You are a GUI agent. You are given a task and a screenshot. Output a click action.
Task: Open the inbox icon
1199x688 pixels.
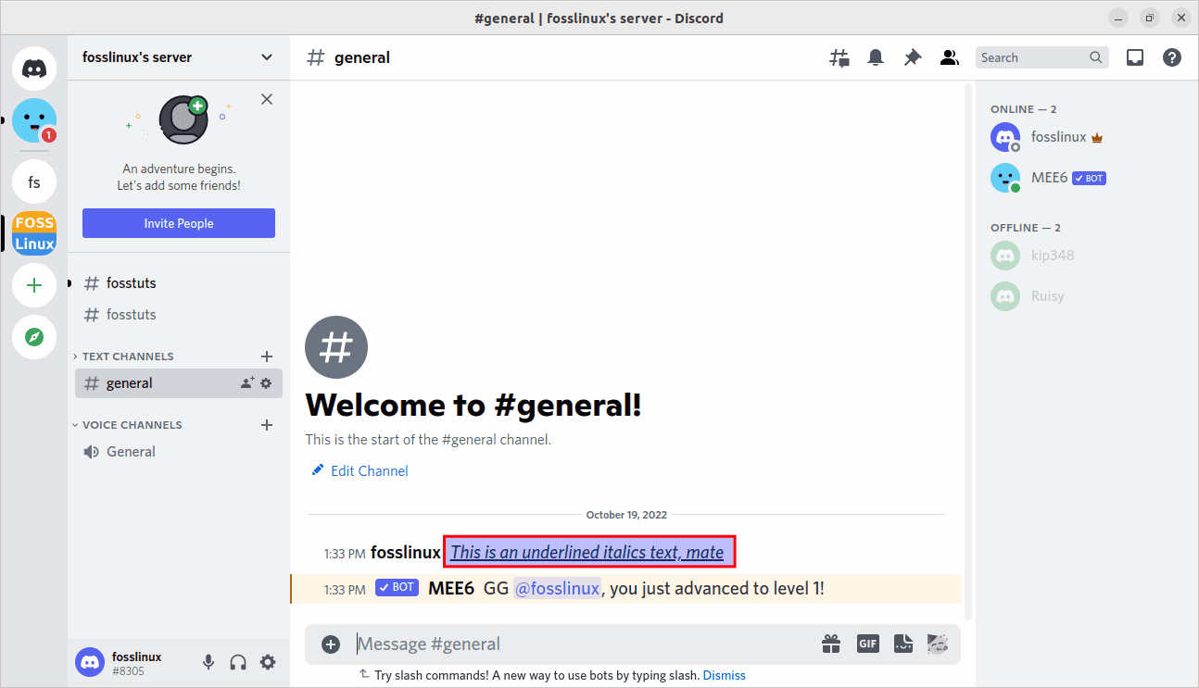[x=1135, y=57]
